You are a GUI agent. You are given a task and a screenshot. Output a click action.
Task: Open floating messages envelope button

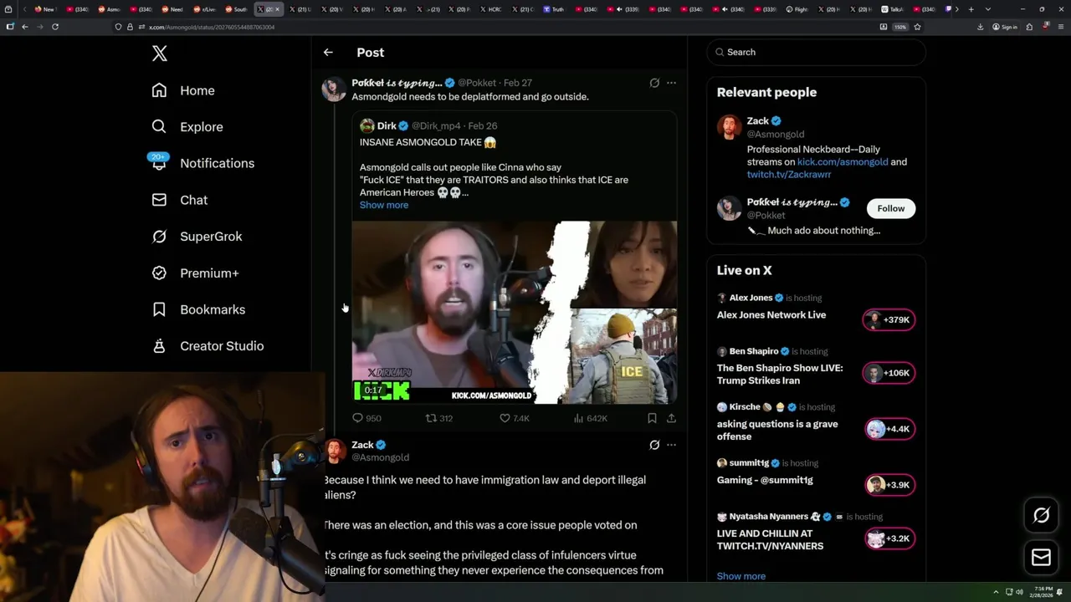(x=1041, y=558)
